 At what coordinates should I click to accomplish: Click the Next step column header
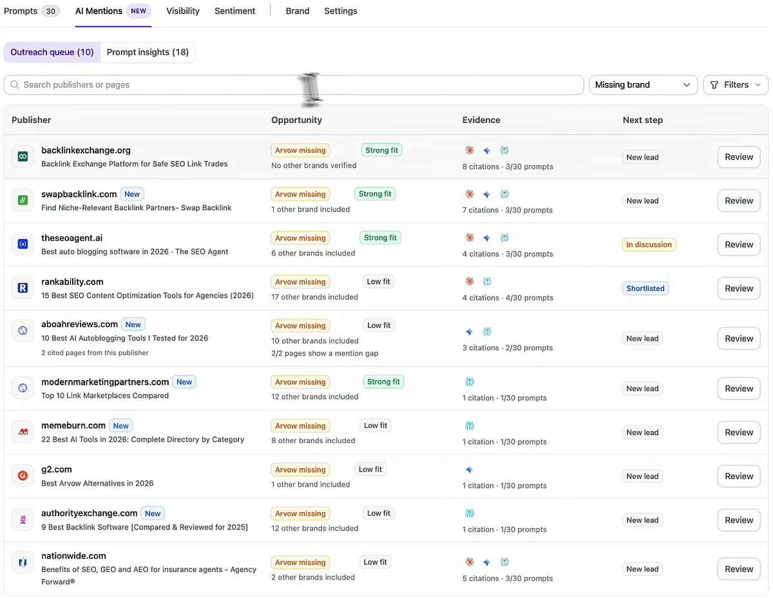[x=642, y=120]
